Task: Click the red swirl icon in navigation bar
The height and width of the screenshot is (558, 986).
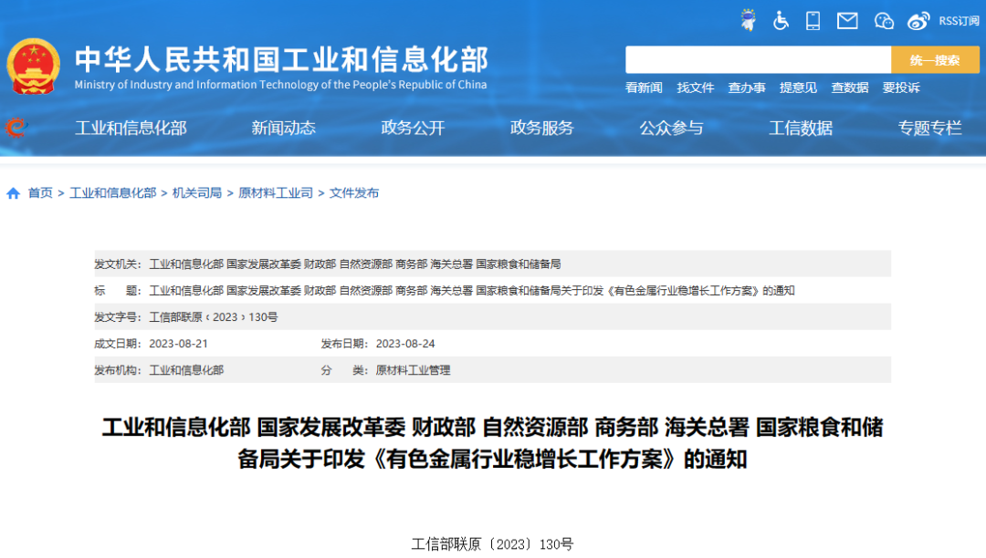Action: (16, 128)
